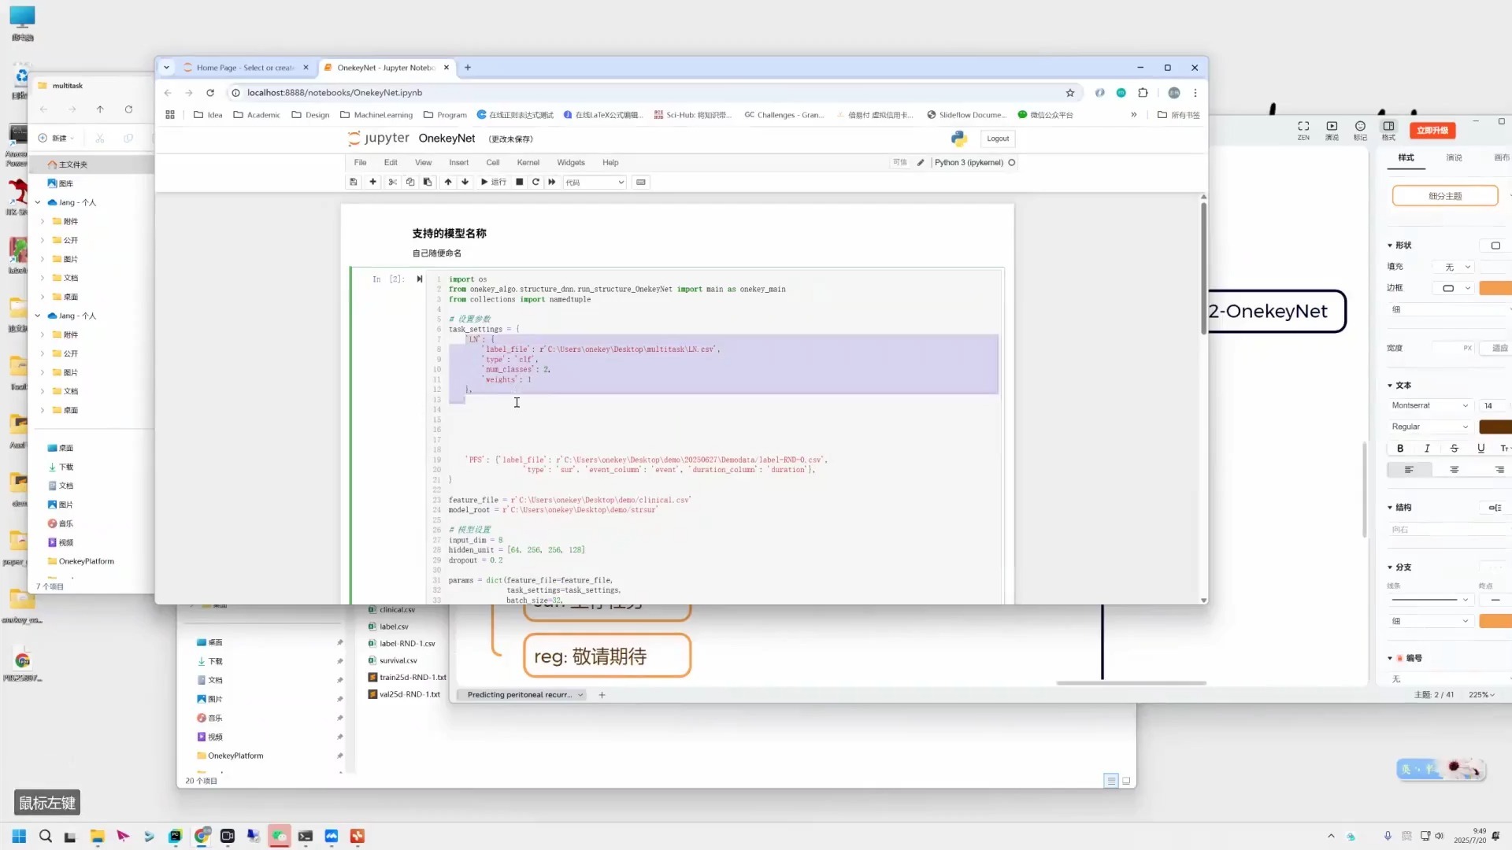The image size is (1512, 850).
Task: Bookmark this page with the star icon
Action: [x=1070, y=93]
